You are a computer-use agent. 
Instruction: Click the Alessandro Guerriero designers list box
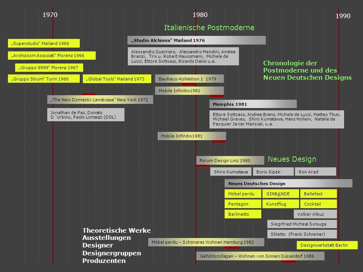183,56
